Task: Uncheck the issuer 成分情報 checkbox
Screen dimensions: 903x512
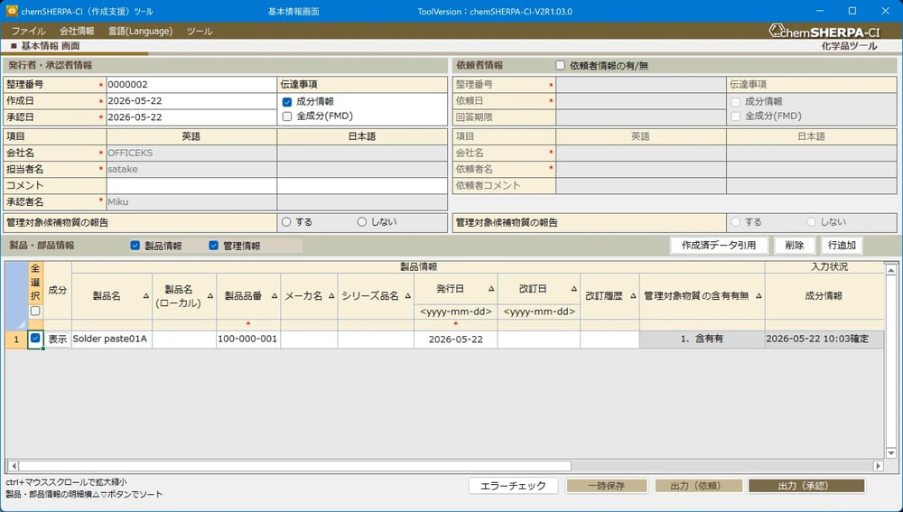Action: [x=287, y=102]
